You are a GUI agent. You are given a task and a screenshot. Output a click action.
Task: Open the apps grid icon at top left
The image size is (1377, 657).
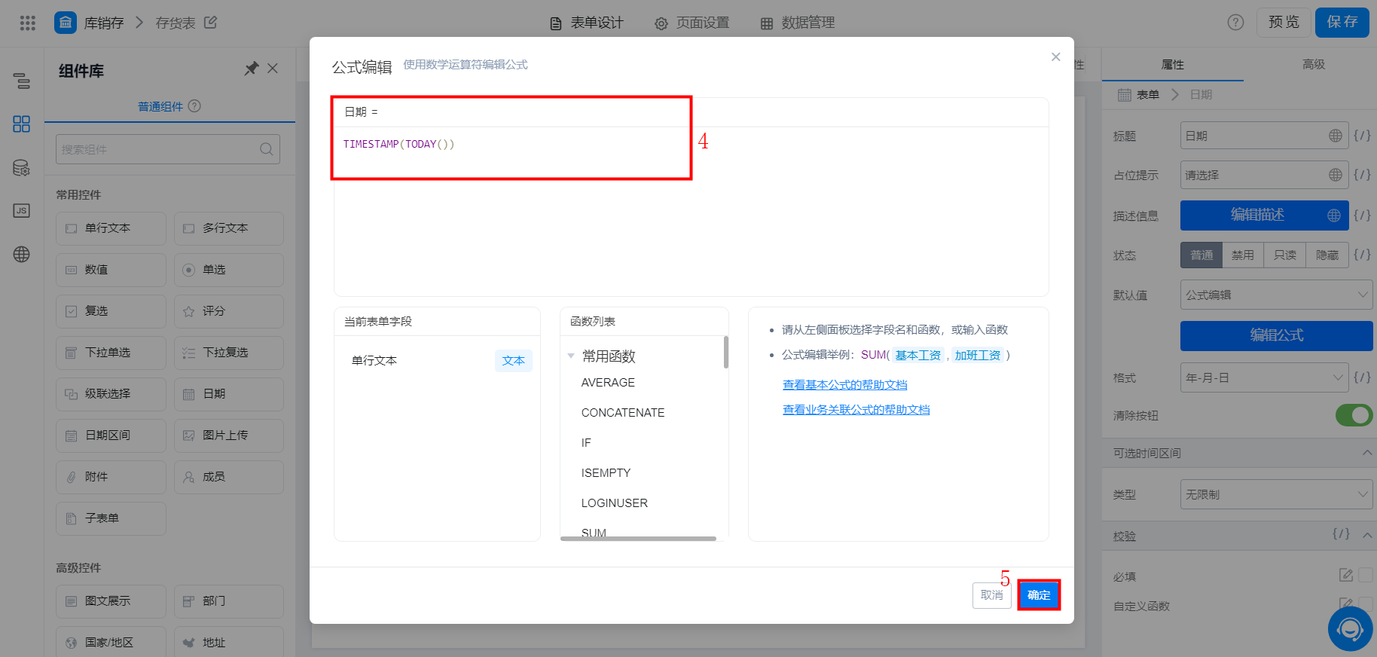(x=28, y=23)
